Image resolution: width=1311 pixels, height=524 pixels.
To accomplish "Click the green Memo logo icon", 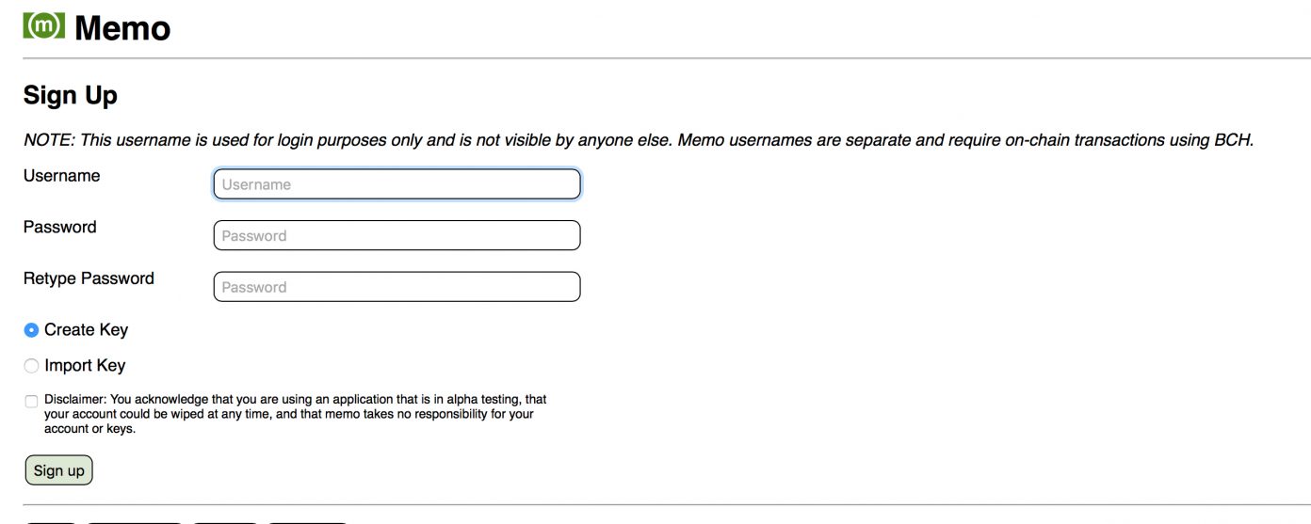I will pos(44,25).
